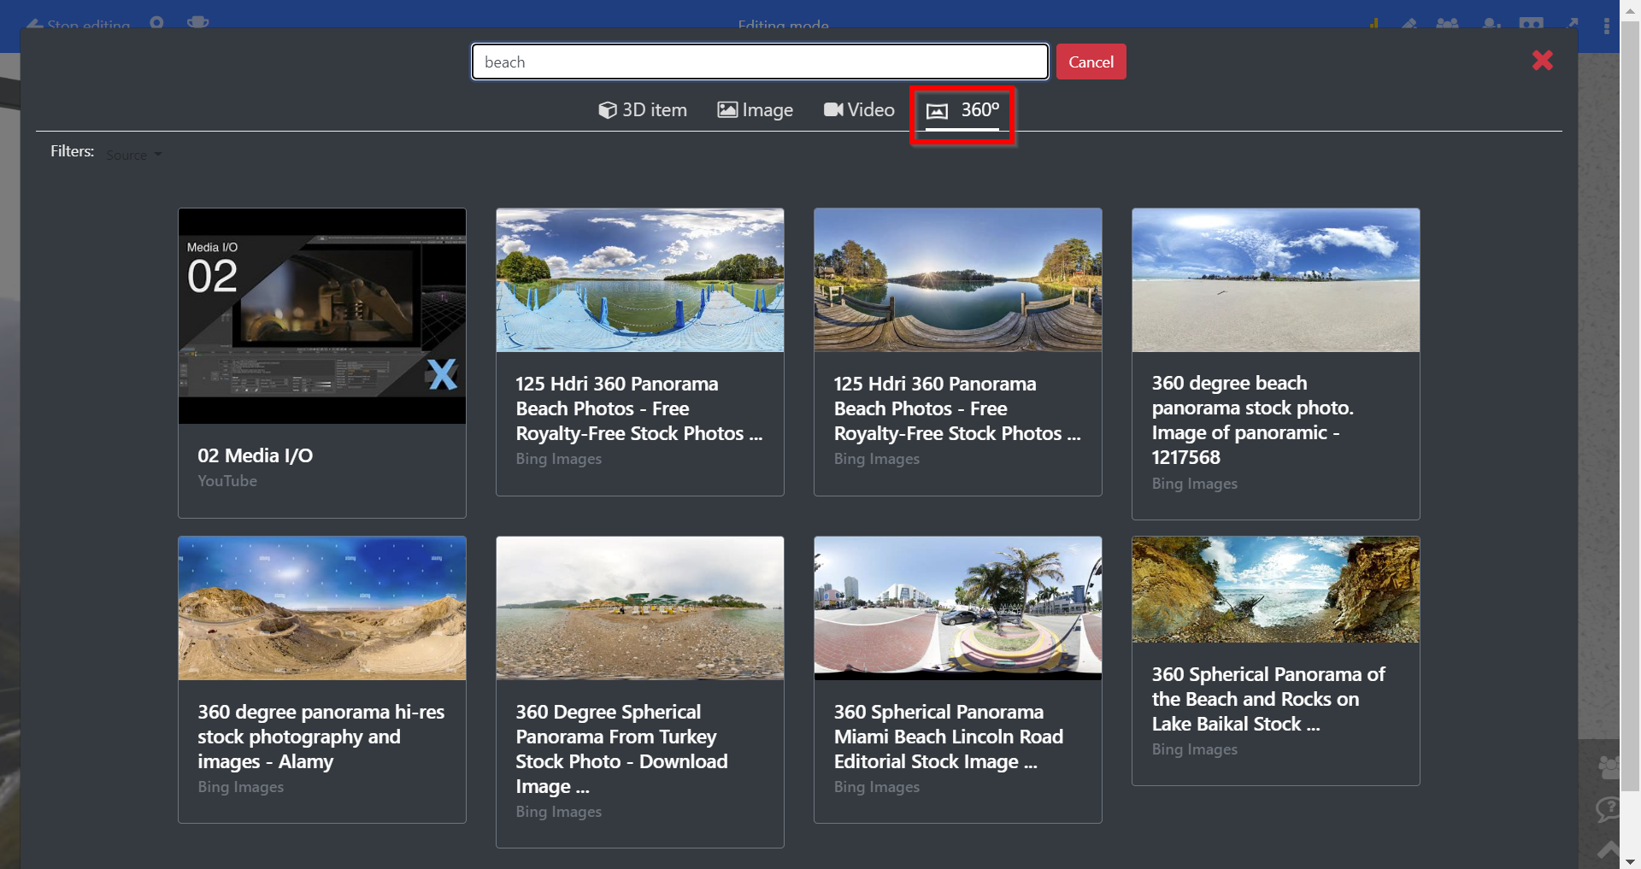This screenshot has height=869, width=1641.
Task: Switch to the Image tab
Action: (756, 110)
